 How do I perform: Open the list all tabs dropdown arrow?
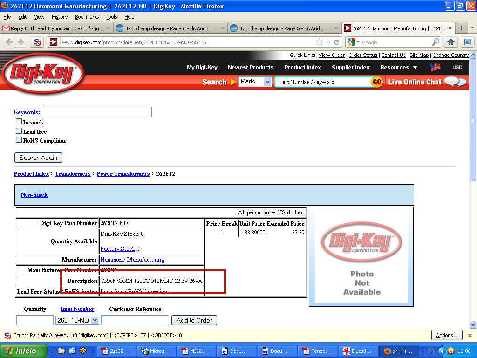[x=472, y=28]
